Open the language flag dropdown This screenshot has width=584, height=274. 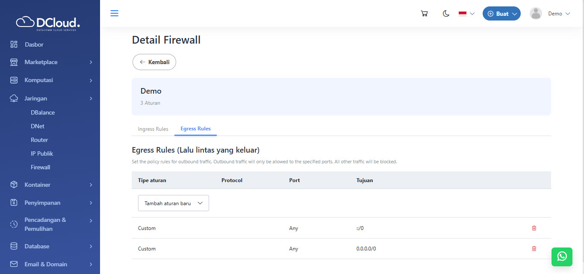tap(466, 14)
